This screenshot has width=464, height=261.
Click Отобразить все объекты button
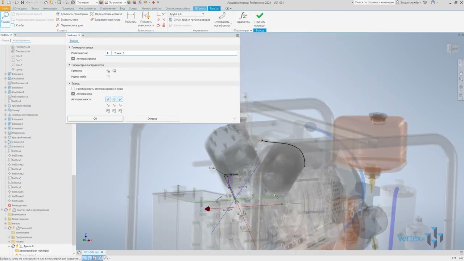[x=222, y=20]
